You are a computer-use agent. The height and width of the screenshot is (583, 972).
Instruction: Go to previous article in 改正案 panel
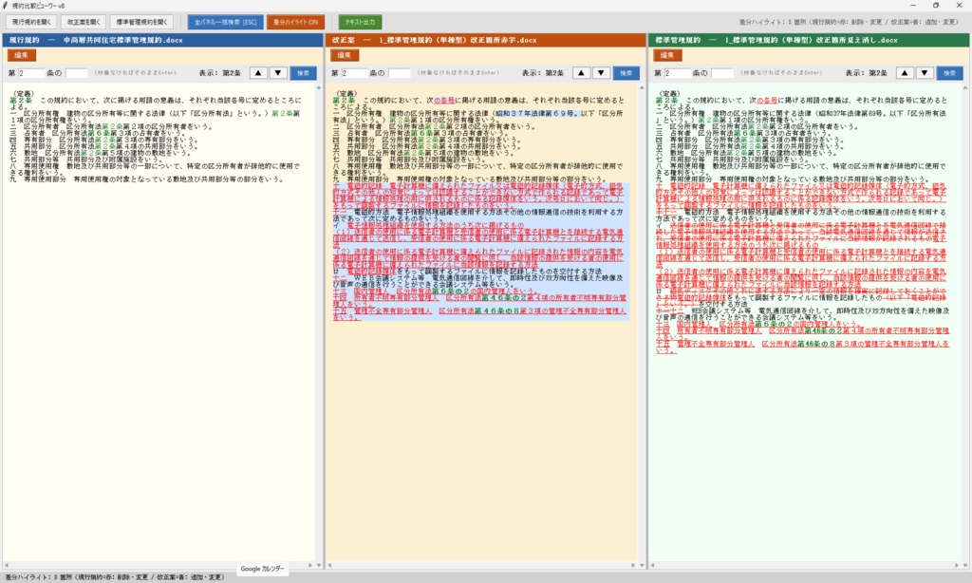pyautogui.click(x=582, y=73)
